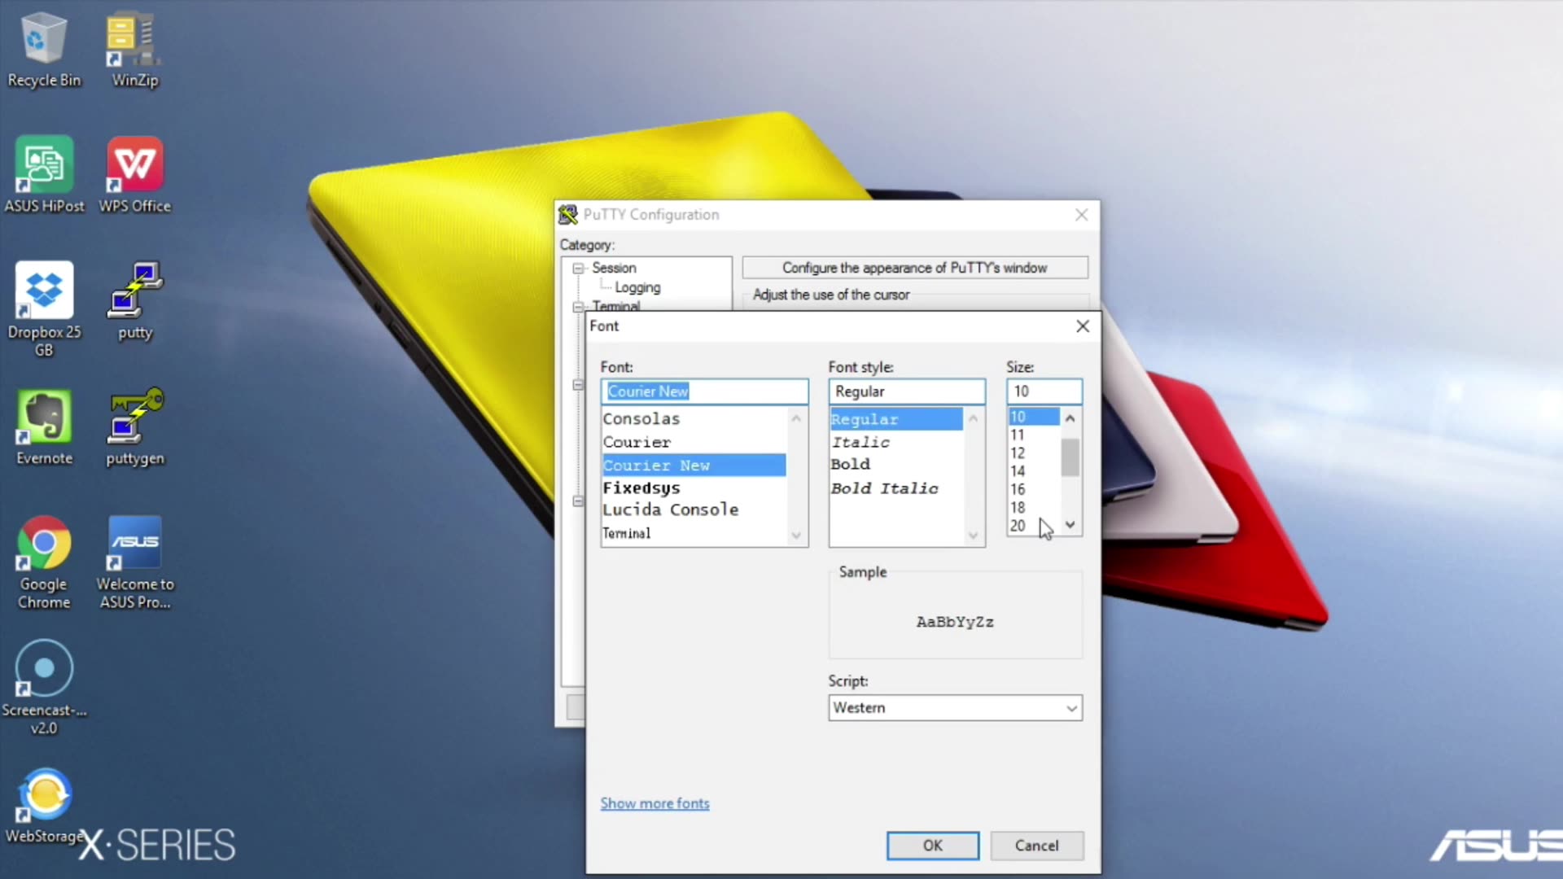Confirm font with OK button
This screenshot has height=879, width=1563.
click(x=932, y=845)
